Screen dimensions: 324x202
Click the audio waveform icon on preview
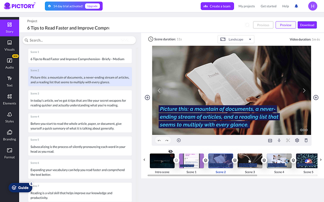click(x=304, y=130)
